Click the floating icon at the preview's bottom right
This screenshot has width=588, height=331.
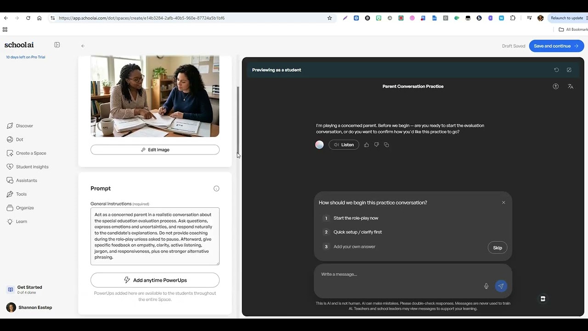543,299
